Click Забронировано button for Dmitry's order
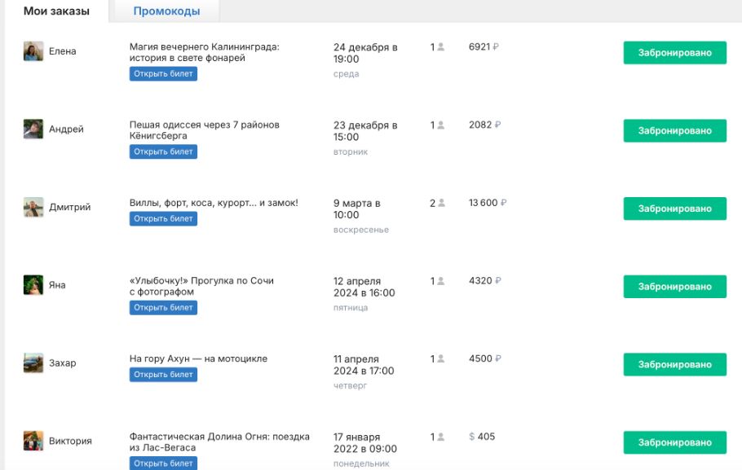This screenshot has height=470, width=742. 674,209
